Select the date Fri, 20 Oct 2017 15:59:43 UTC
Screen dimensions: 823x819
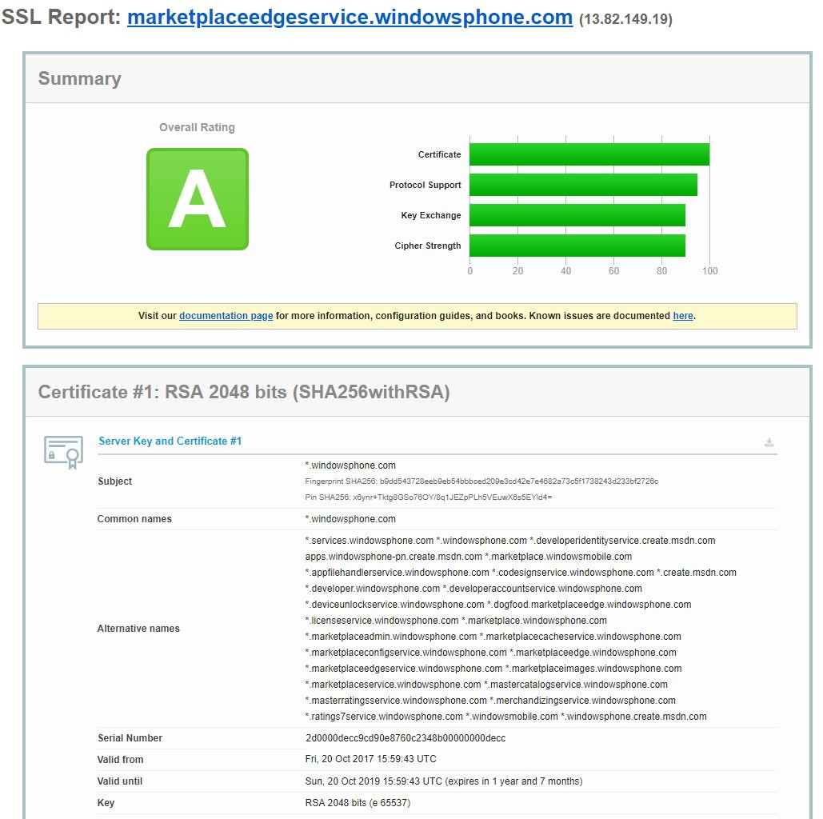point(370,759)
